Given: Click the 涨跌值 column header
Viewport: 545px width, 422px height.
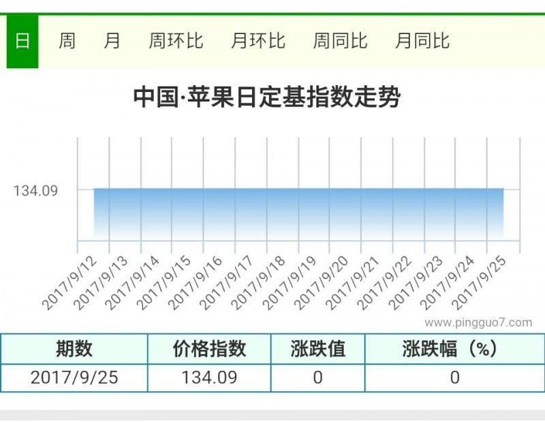Looking at the screenshot, I should [x=318, y=349].
